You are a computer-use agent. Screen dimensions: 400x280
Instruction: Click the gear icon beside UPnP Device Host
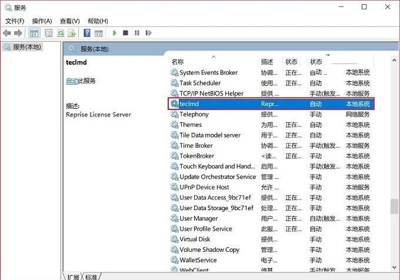pos(175,187)
